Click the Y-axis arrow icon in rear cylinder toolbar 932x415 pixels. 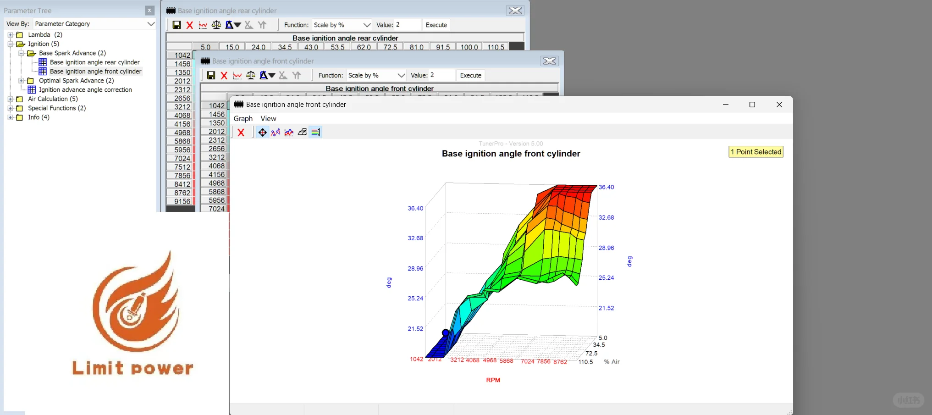(x=262, y=25)
